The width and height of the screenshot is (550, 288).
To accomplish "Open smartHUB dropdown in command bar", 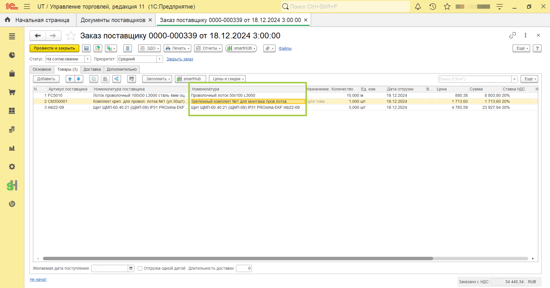I will point(241,48).
